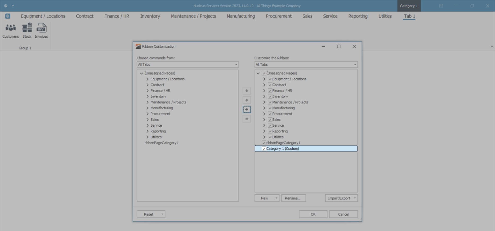The width and height of the screenshot is (495, 231).
Task: Open the quick access toolbar dropdown arrow
Action: click(x=13, y=6)
